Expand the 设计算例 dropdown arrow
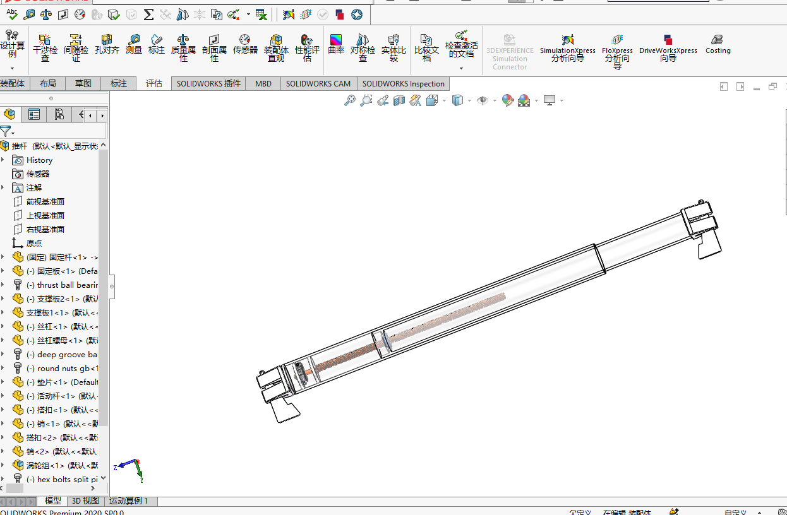Image resolution: width=787 pixels, height=515 pixels. click(13, 68)
